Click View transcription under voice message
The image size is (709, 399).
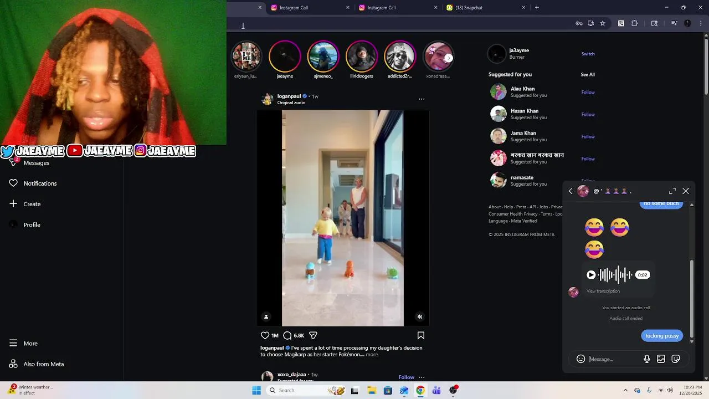tap(603, 291)
